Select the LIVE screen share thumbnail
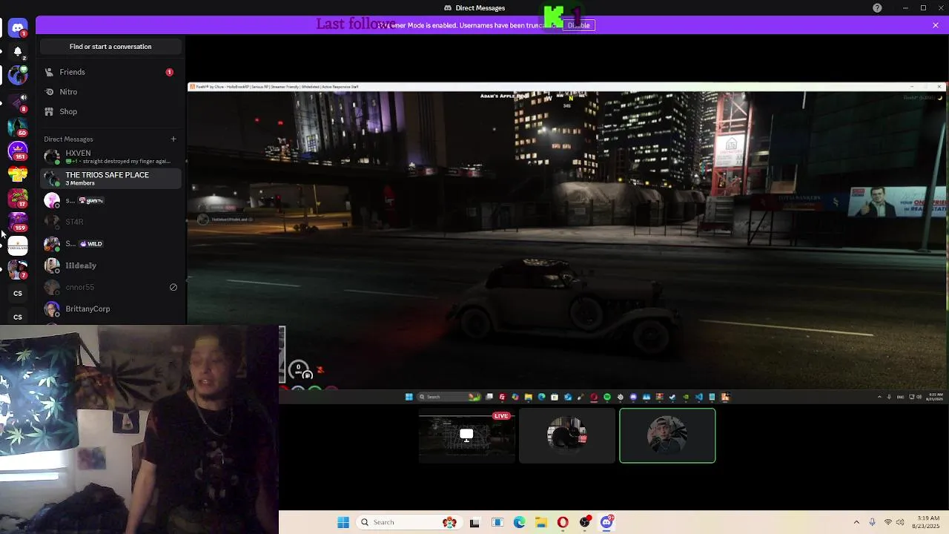This screenshot has width=949, height=534. click(x=466, y=436)
